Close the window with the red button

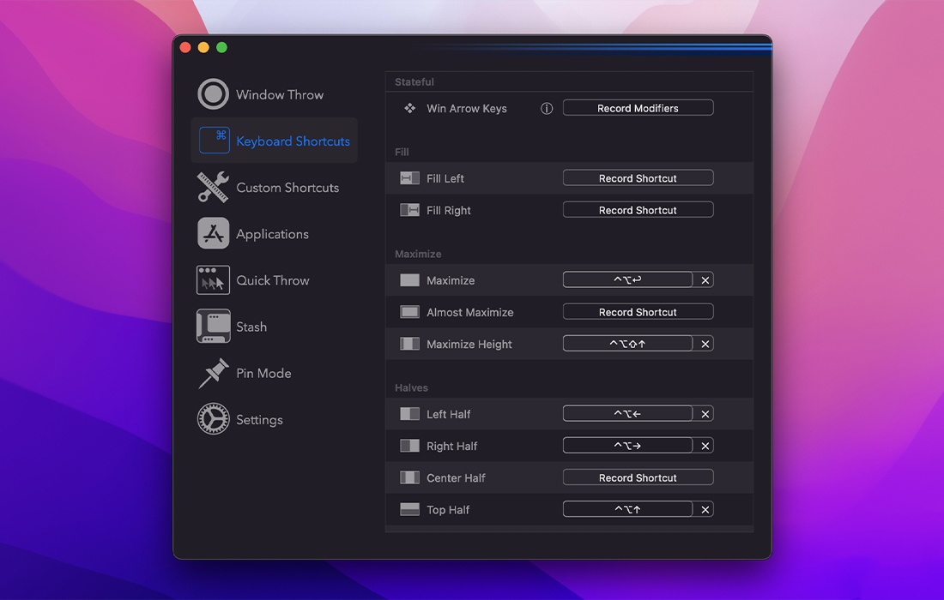coord(185,47)
